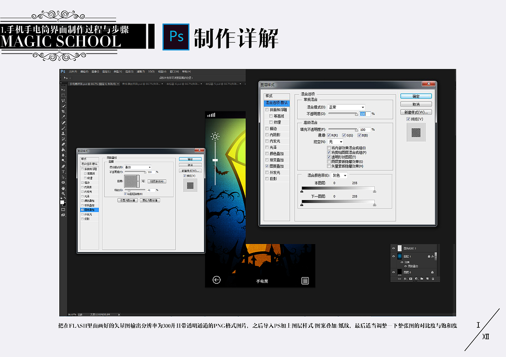Select the Pen tool
This screenshot has width=506, height=357.
click(63, 166)
